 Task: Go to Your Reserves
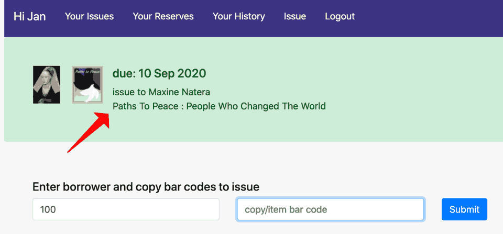click(x=163, y=16)
